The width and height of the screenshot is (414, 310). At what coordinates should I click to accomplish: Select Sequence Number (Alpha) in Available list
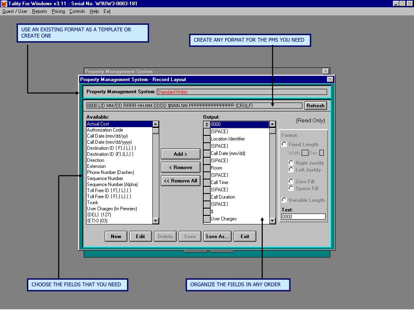tap(119, 184)
